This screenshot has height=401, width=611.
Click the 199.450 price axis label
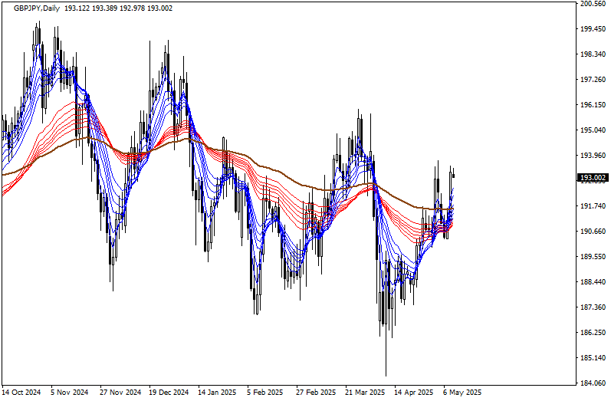[593, 29]
